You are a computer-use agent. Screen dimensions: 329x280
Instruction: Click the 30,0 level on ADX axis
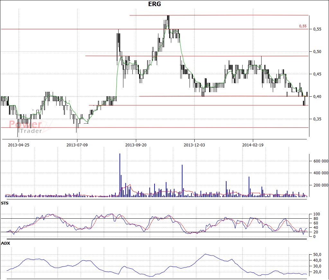(317, 266)
